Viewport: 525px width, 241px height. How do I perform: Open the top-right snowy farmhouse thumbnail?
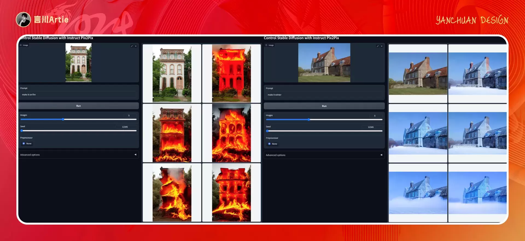coord(477,74)
